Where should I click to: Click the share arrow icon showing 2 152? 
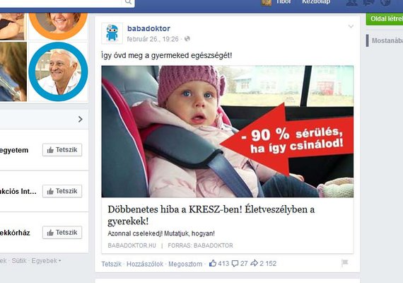(255, 263)
